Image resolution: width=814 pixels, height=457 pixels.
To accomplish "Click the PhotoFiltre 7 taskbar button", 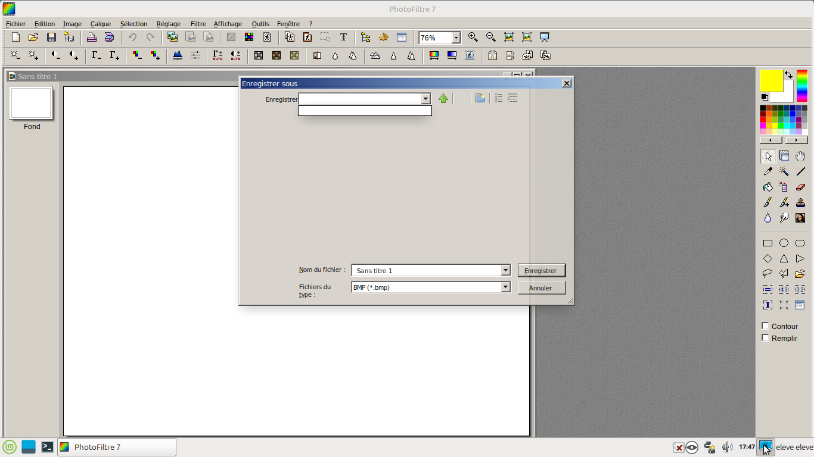I will [116, 447].
